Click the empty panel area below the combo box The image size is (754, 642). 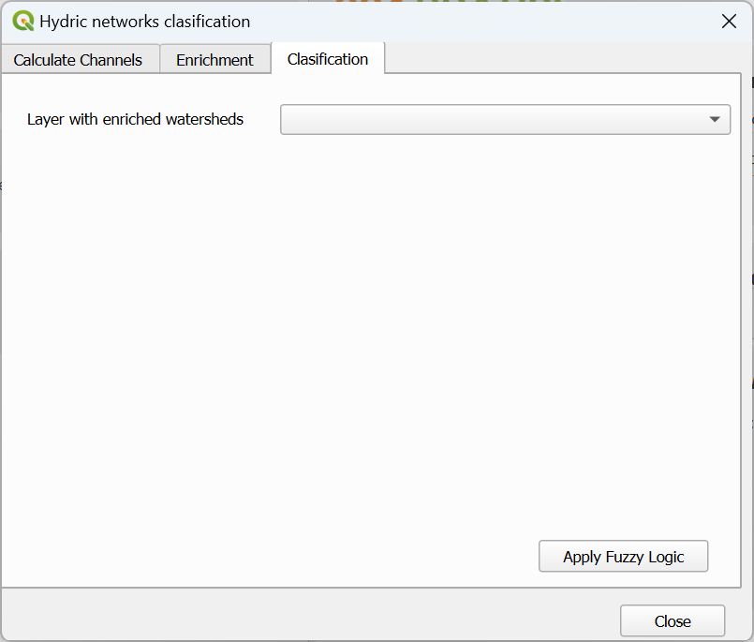pos(375,328)
